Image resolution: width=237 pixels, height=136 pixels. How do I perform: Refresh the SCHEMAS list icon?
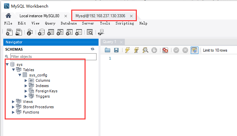tap(93, 49)
